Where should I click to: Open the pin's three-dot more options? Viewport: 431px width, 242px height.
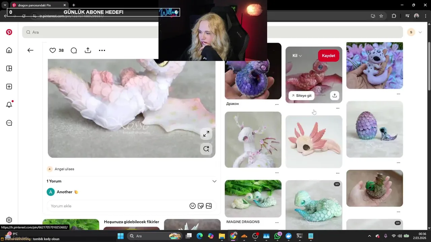coord(102,50)
